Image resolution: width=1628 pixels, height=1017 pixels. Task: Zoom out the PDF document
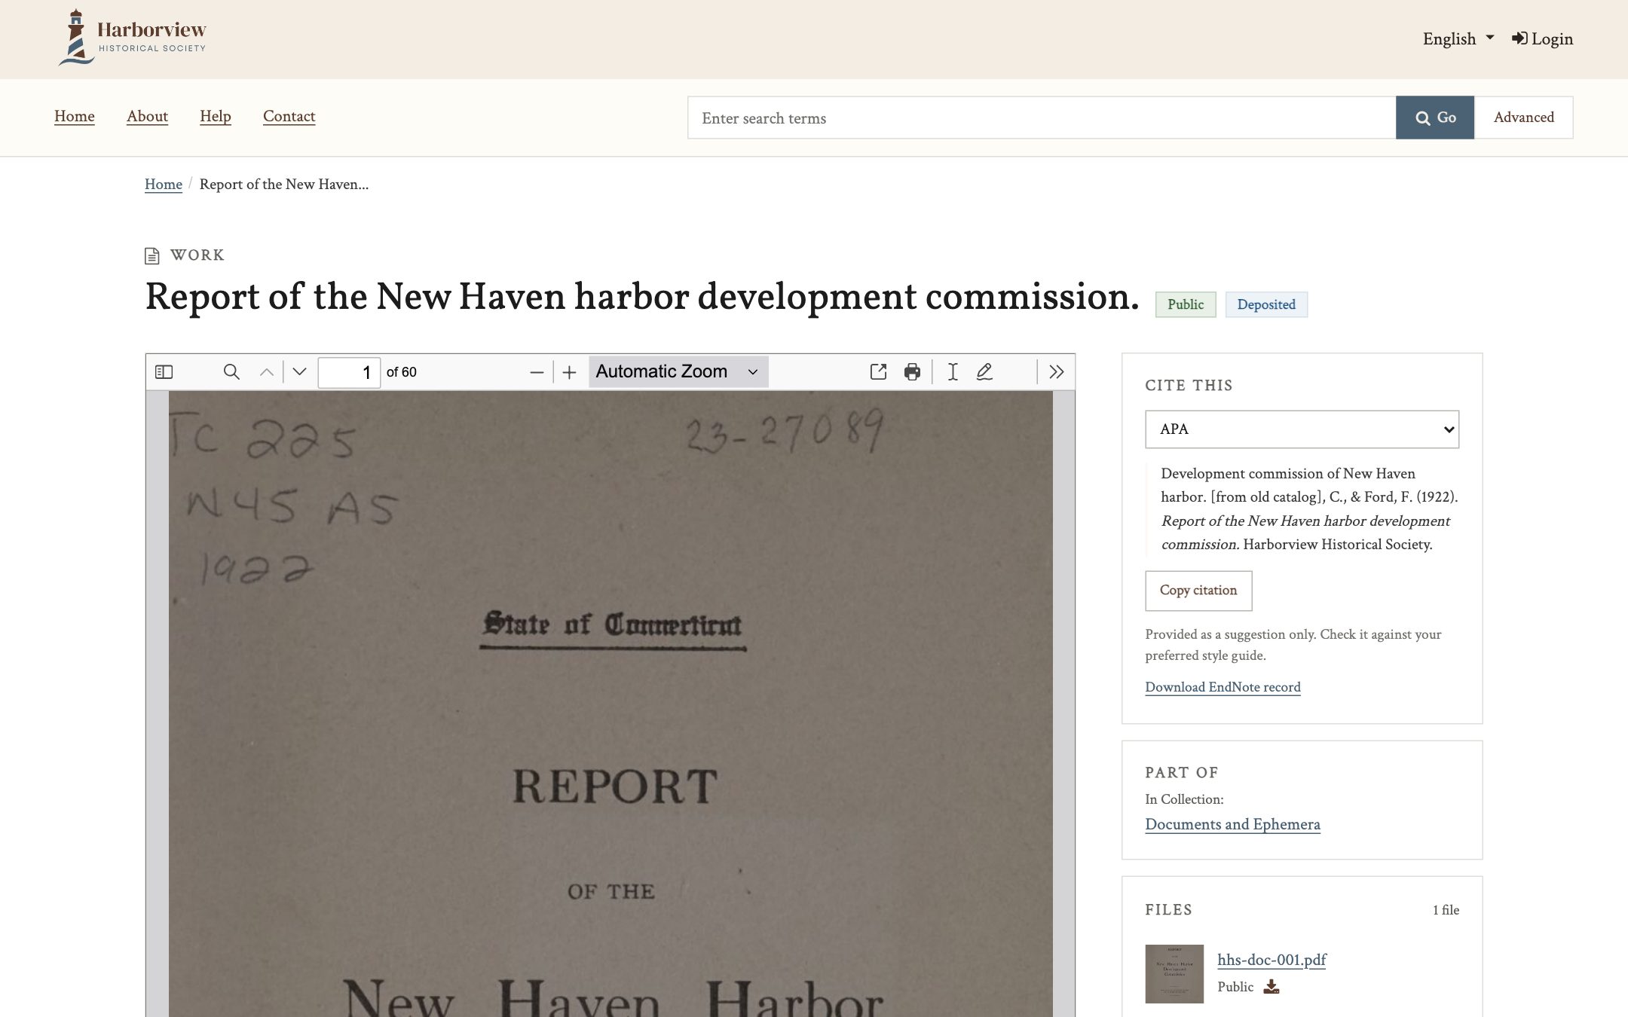pos(537,372)
